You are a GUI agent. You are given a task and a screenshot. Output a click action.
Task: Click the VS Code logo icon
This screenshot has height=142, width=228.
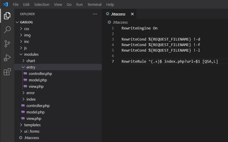(x=6, y=5)
